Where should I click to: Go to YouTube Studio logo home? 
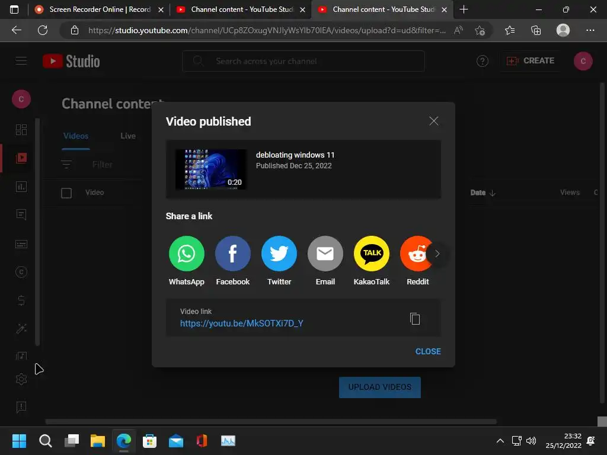pyautogui.click(x=71, y=61)
